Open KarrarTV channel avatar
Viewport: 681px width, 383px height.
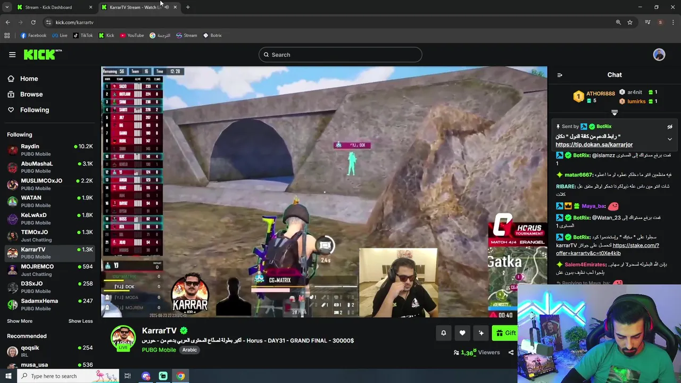[x=123, y=338]
